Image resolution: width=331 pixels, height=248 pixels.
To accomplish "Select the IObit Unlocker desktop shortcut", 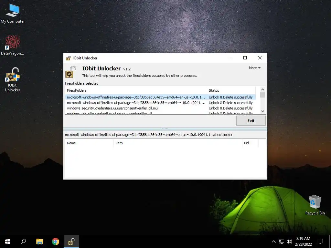I will 13,80.
